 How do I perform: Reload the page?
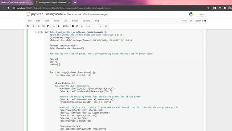pos(8,8)
